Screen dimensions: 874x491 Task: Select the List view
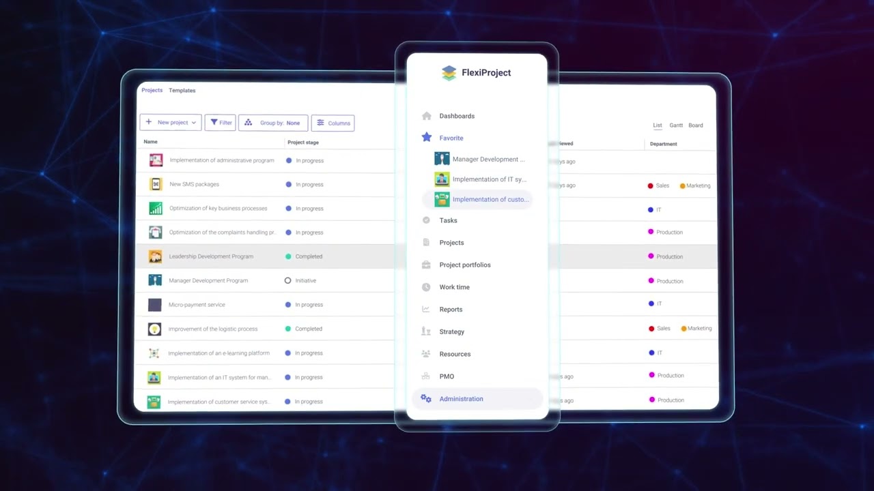coord(658,125)
